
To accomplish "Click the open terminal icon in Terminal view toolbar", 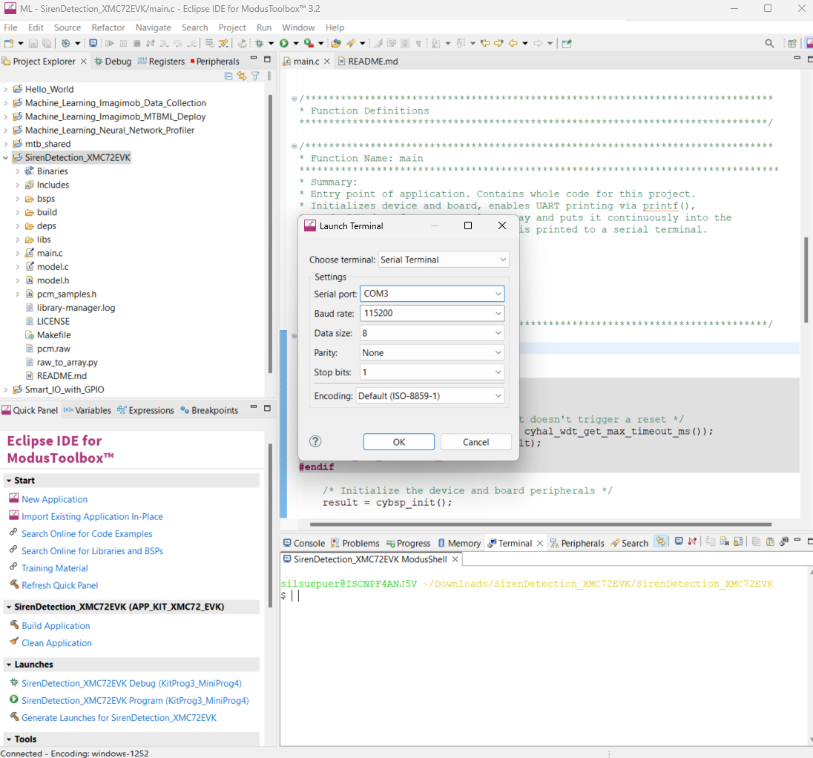I will click(x=678, y=541).
